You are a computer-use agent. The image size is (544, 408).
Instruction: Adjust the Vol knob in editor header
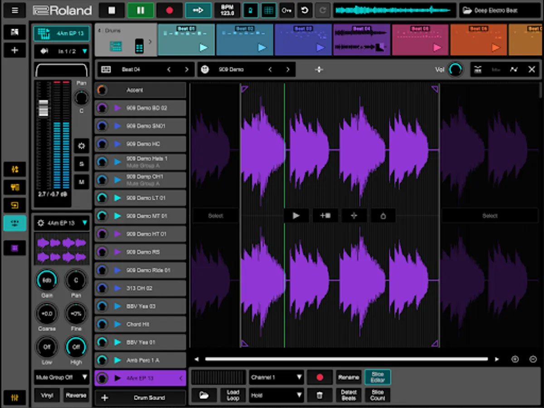coord(455,69)
